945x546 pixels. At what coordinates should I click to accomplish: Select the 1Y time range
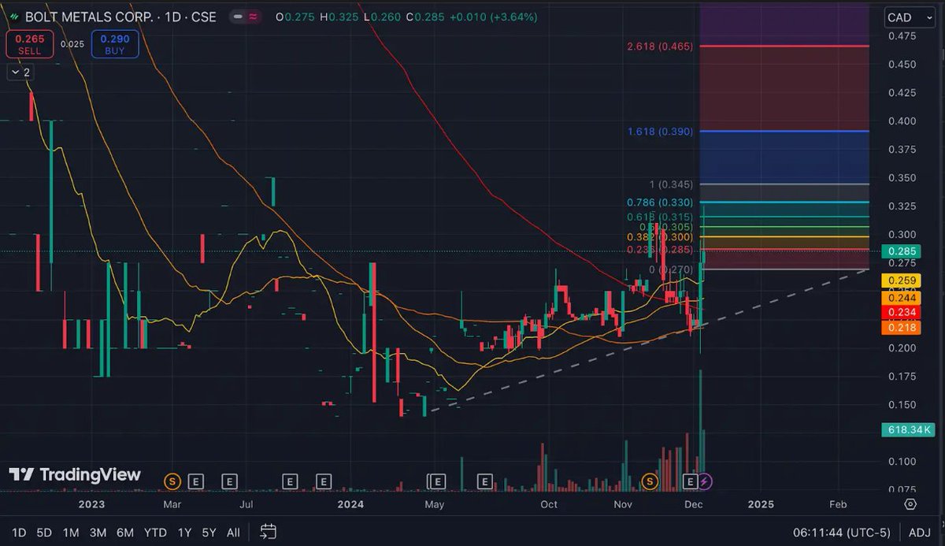[x=184, y=533]
